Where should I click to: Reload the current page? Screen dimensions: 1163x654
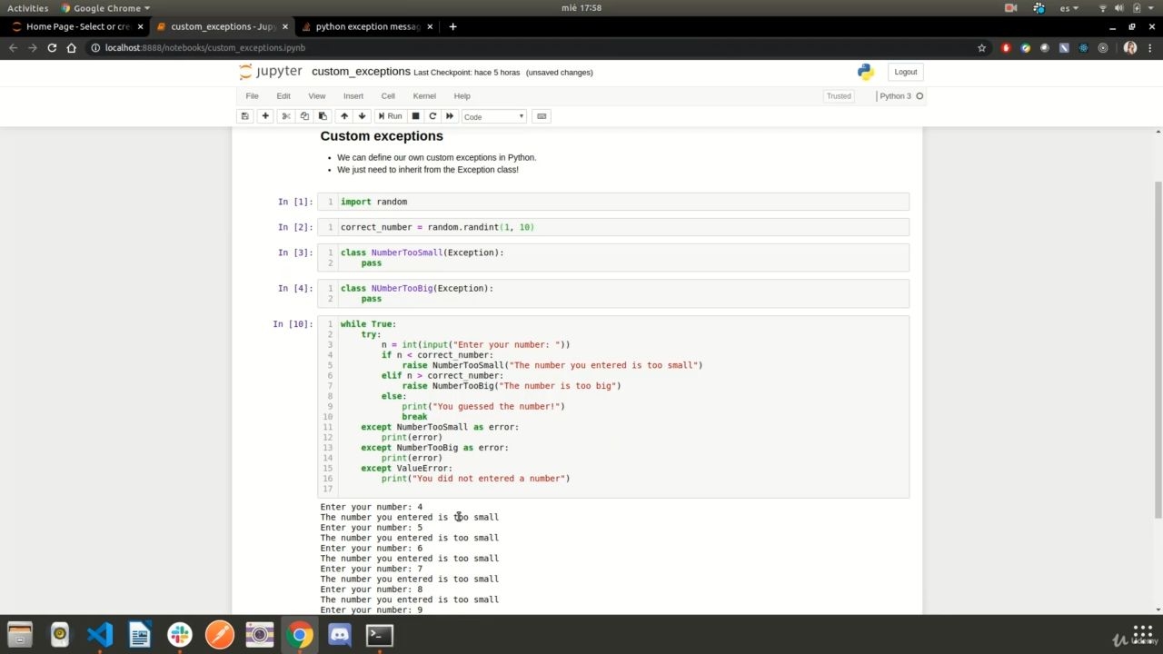tap(52, 47)
